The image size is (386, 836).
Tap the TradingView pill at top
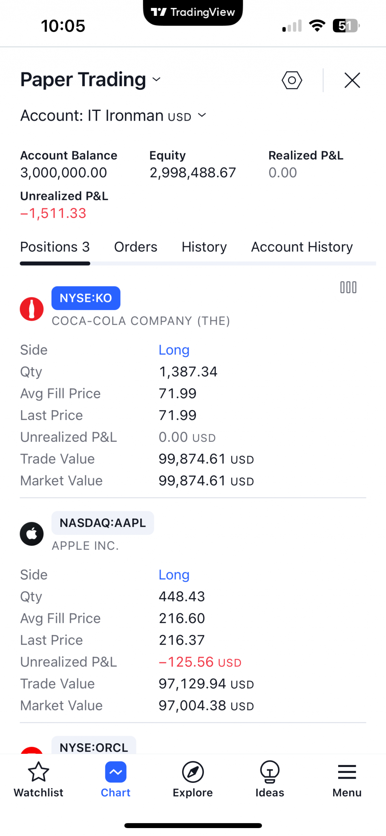coord(193,12)
